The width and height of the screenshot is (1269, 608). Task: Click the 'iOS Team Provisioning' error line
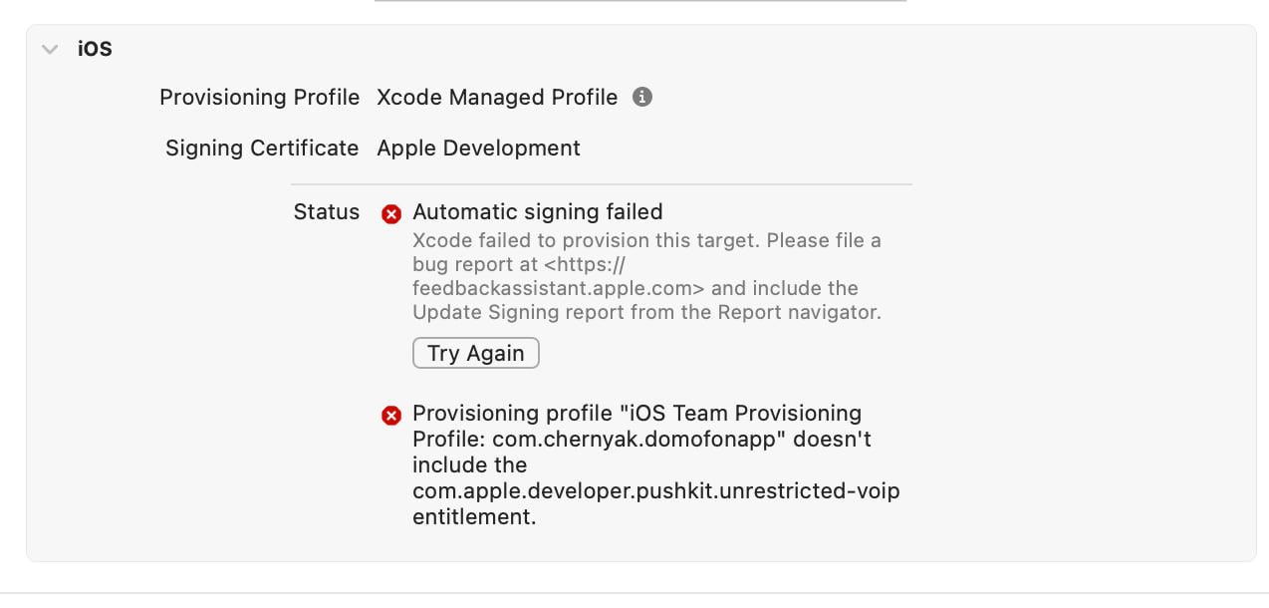(636, 413)
